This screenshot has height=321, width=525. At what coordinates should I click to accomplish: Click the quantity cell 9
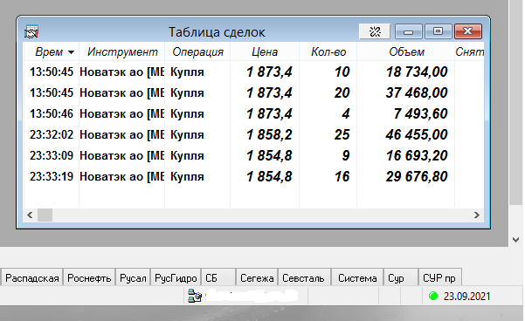point(346,155)
